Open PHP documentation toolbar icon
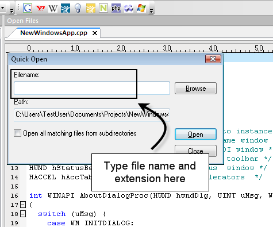This screenshot has height=227, width=273. pos(116,8)
